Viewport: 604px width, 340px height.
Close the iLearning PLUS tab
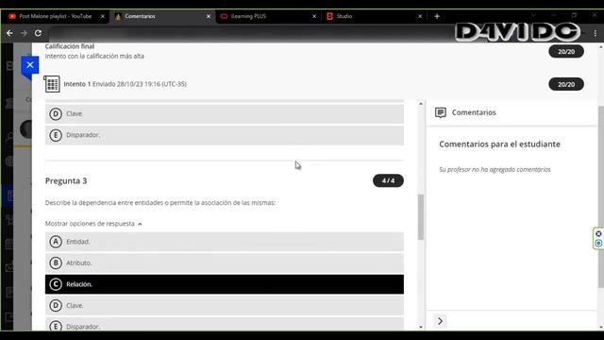[x=314, y=16]
